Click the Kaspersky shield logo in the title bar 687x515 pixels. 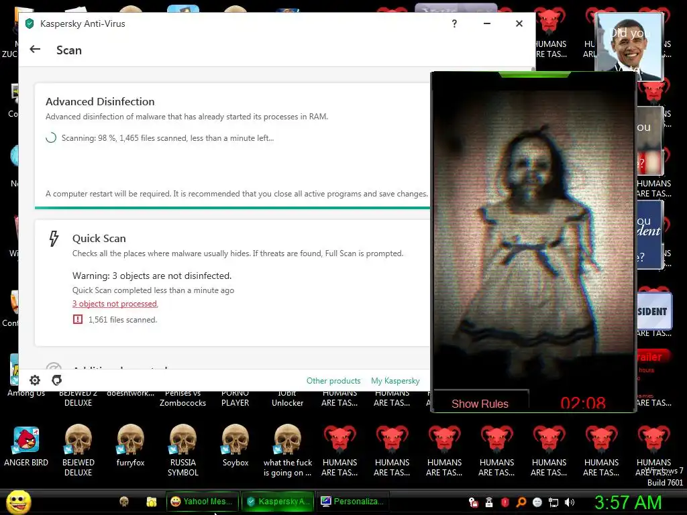tap(30, 23)
